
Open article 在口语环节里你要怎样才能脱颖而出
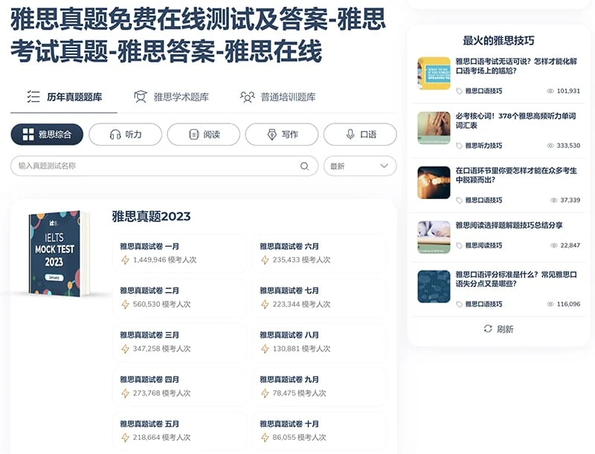[x=516, y=175]
